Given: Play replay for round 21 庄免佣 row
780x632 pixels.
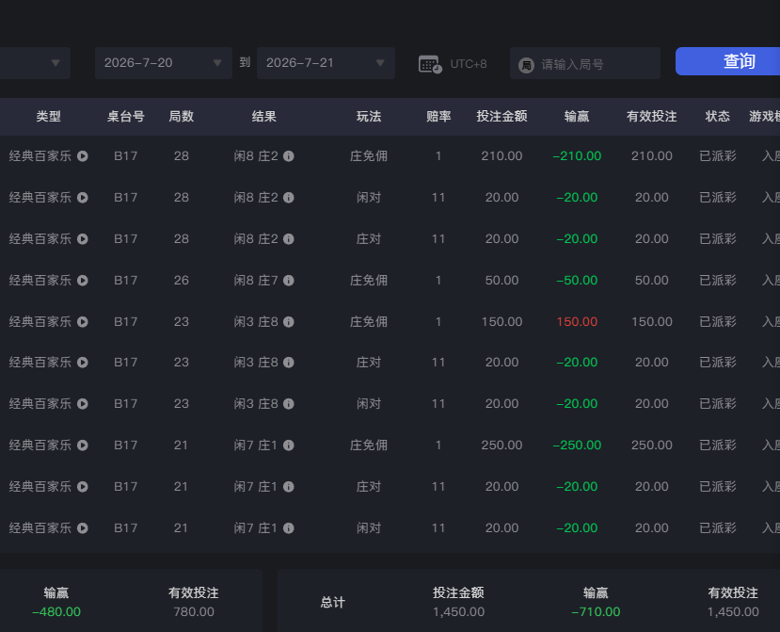Looking at the screenshot, I should pyautogui.click(x=83, y=445).
